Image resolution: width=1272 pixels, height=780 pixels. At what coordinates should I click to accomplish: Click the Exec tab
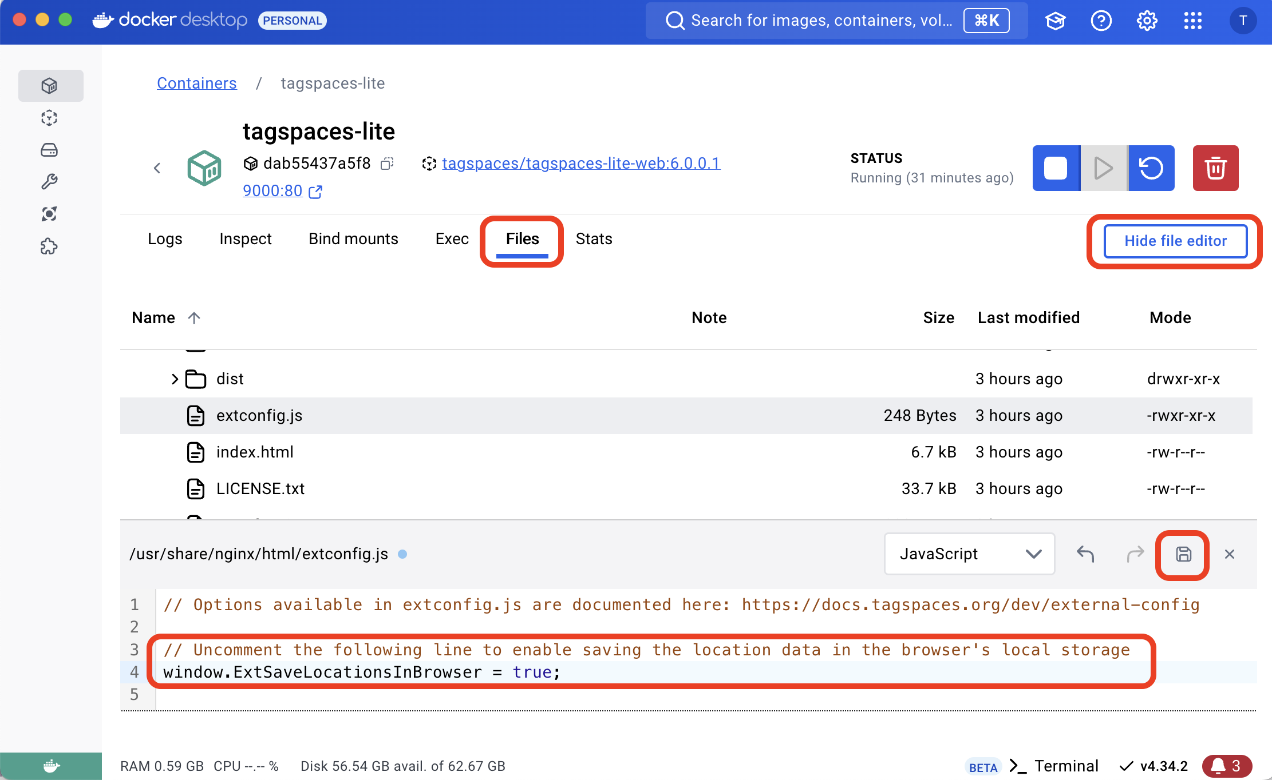(451, 239)
